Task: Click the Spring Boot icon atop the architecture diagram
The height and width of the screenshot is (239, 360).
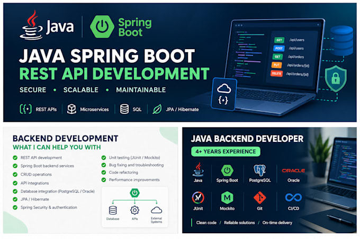Action: click(134, 193)
